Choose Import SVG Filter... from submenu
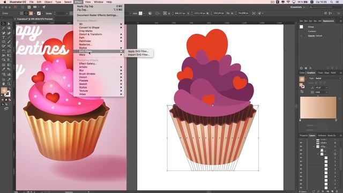 pyautogui.click(x=139, y=55)
